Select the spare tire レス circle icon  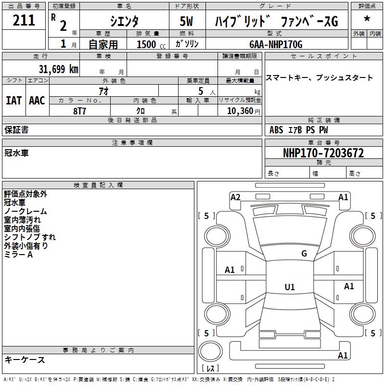[210, 351]
